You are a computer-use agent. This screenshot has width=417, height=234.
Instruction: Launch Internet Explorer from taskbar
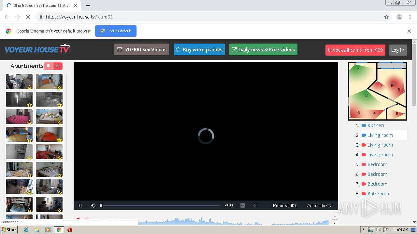(26, 230)
